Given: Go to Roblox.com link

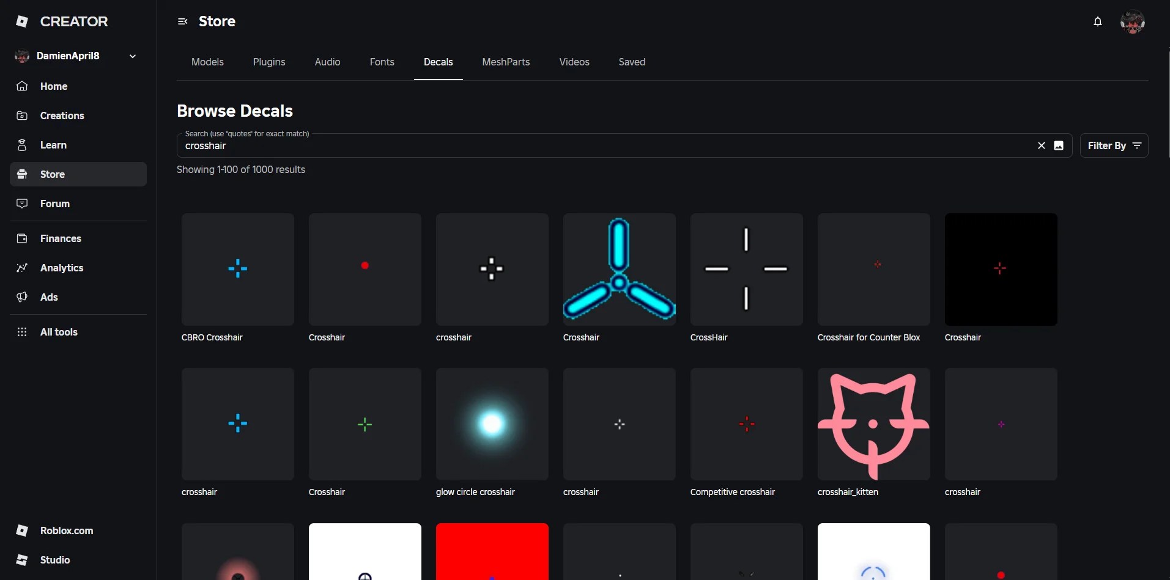Looking at the screenshot, I should [66, 530].
